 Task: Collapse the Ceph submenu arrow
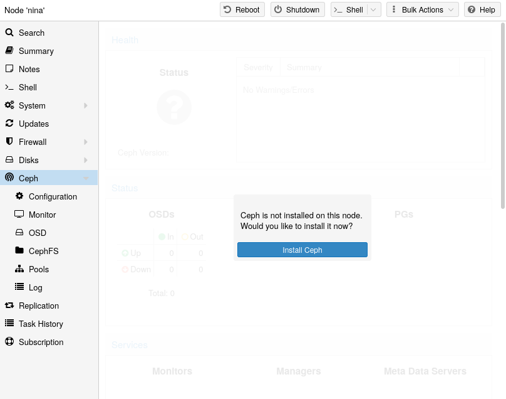(x=86, y=178)
